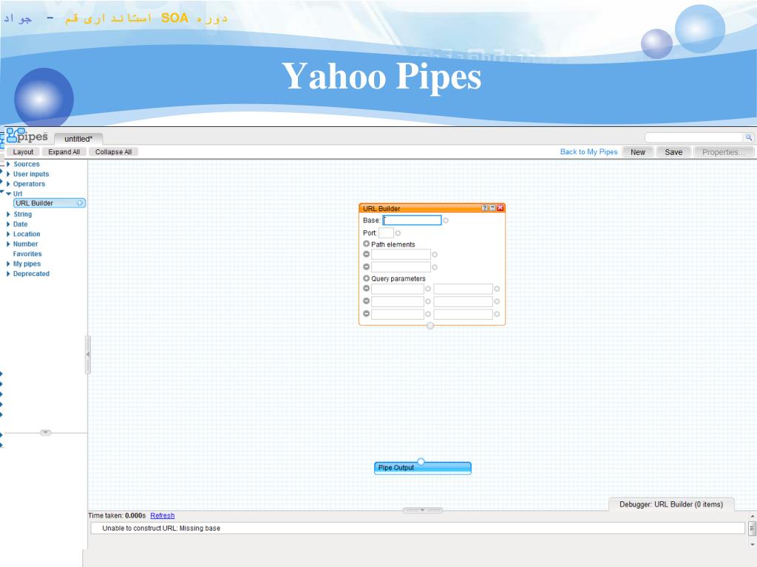
Task: Click first query parameter name connector
Action: [428, 289]
